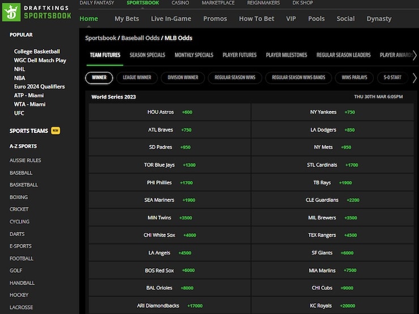Open Hockey in A-Z Sports
This screenshot has width=419, height=314.
pyautogui.click(x=19, y=295)
